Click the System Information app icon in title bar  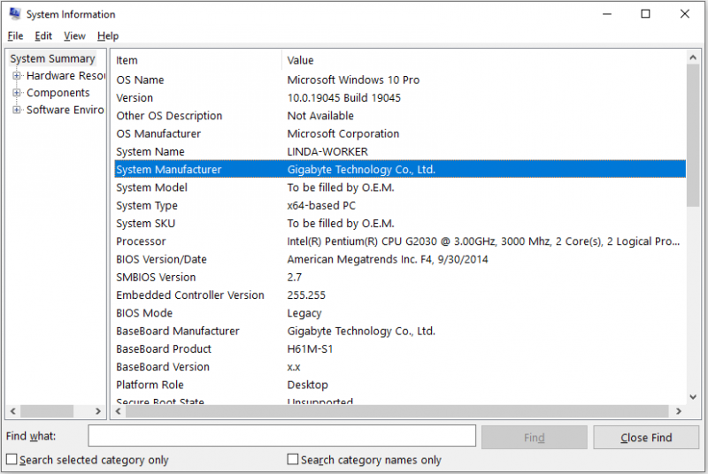(15, 13)
